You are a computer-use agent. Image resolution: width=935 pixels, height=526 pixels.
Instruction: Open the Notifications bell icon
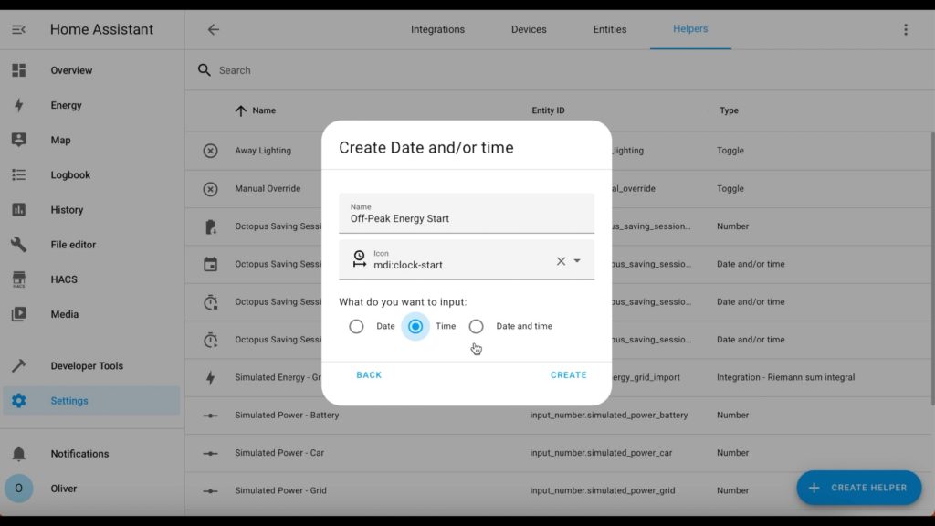[x=18, y=454]
